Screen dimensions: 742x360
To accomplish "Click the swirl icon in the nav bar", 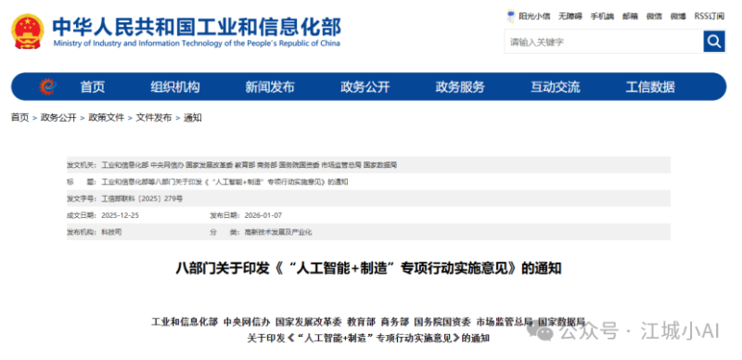I will coord(47,86).
